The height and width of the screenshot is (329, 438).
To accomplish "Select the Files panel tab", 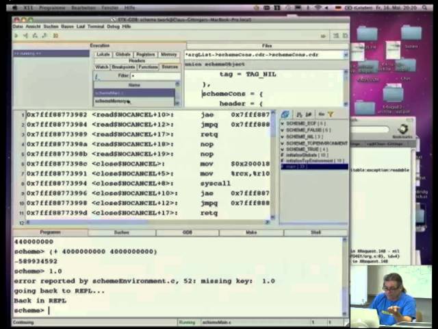I will (267, 46).
